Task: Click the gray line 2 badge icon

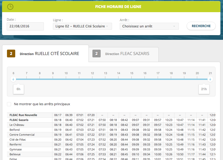Action: coord(97,54)
